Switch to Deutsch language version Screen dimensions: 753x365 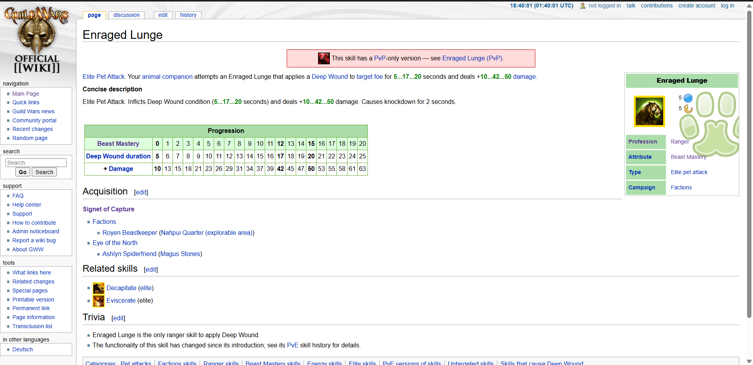point(23,349)
